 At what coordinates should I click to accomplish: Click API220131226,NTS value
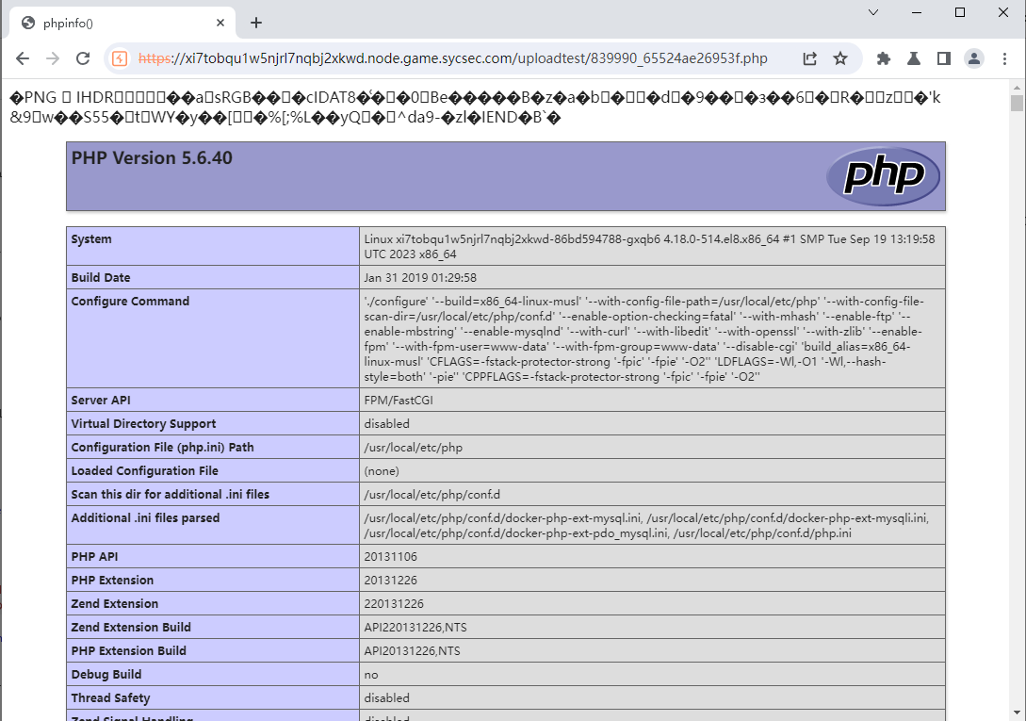coord(415,628)
